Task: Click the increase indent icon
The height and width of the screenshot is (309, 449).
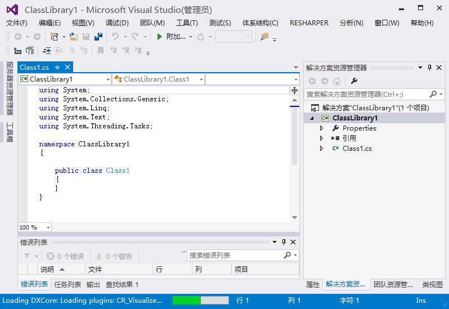Action: [x=59, y=51]
